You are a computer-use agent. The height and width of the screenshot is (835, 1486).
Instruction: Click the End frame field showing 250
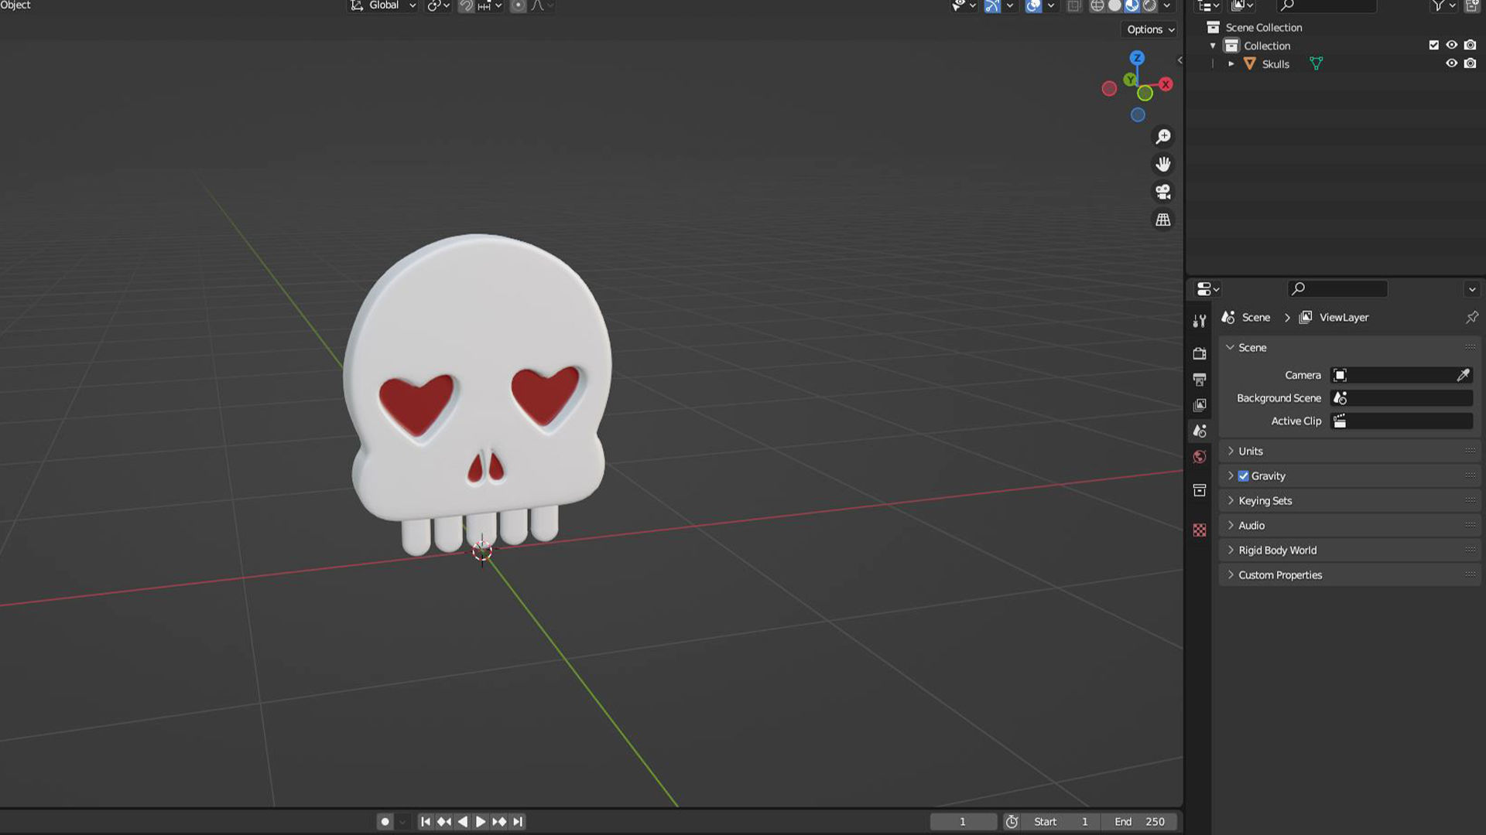point(1141,822)
